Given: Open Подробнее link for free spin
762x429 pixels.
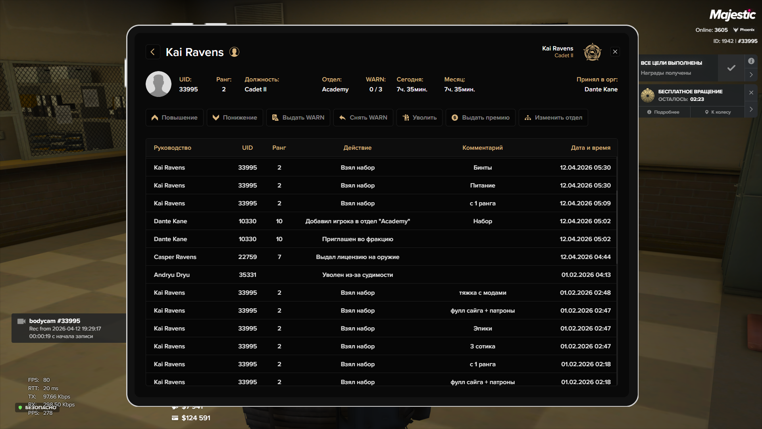Looking at the screenshot, I should pyautogui.click(x=663, y=112).
